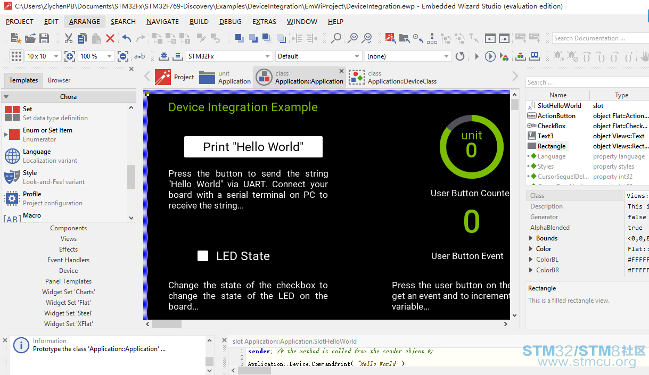Open the PROJECT menu
649x375 pixels.
click(x=20, y=22)
